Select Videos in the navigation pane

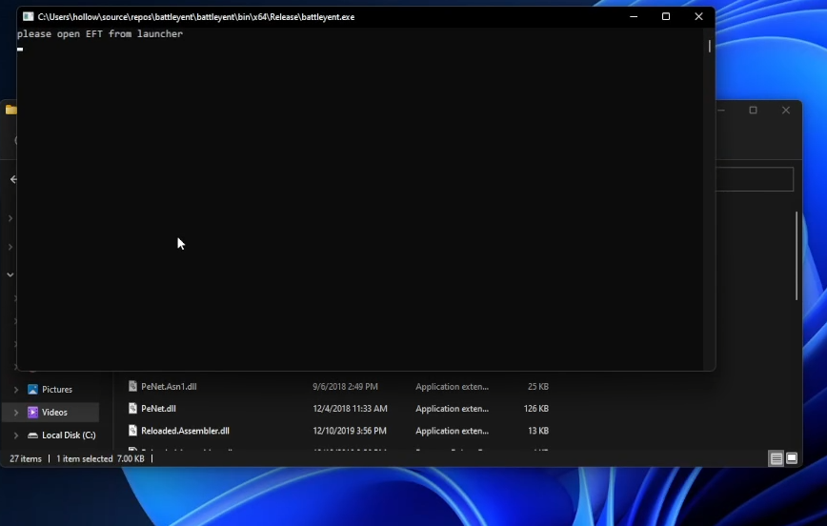(x=54, y=413)
